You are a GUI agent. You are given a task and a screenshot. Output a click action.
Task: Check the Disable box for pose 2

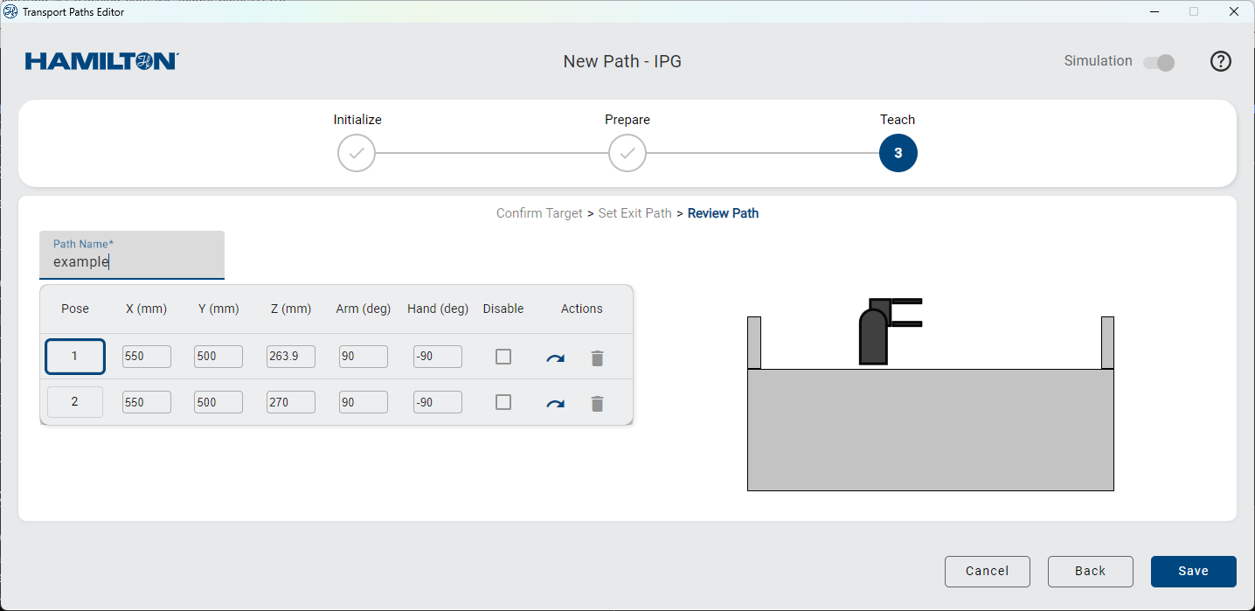[x=503, y=402]
